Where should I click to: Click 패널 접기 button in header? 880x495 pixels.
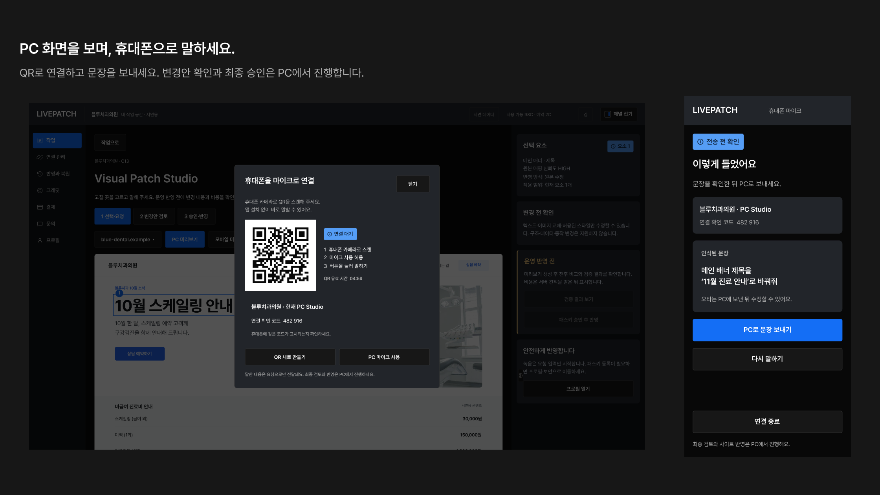[619, 114]
